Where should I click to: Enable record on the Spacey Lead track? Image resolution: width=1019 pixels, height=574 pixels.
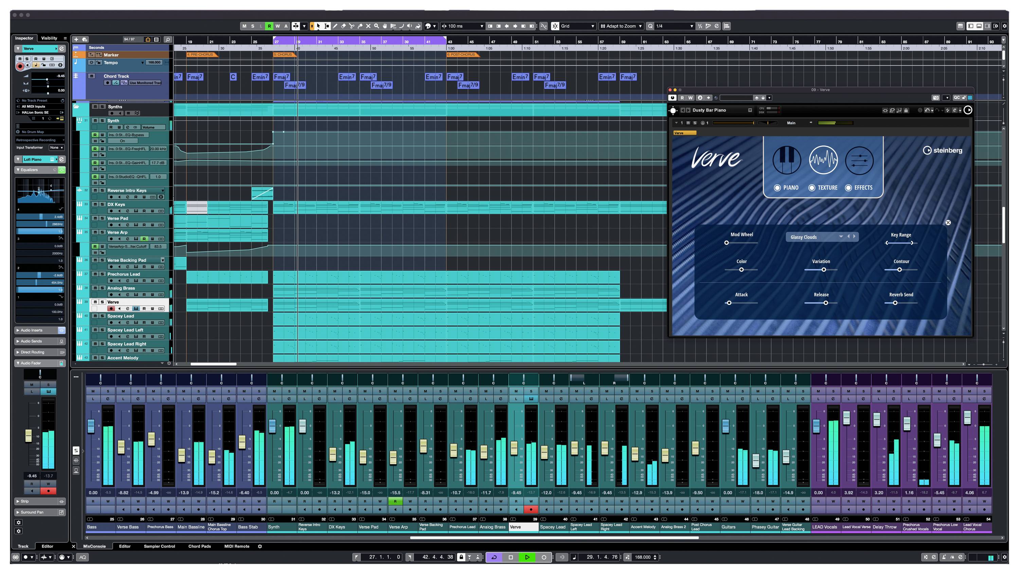[111, 322]
